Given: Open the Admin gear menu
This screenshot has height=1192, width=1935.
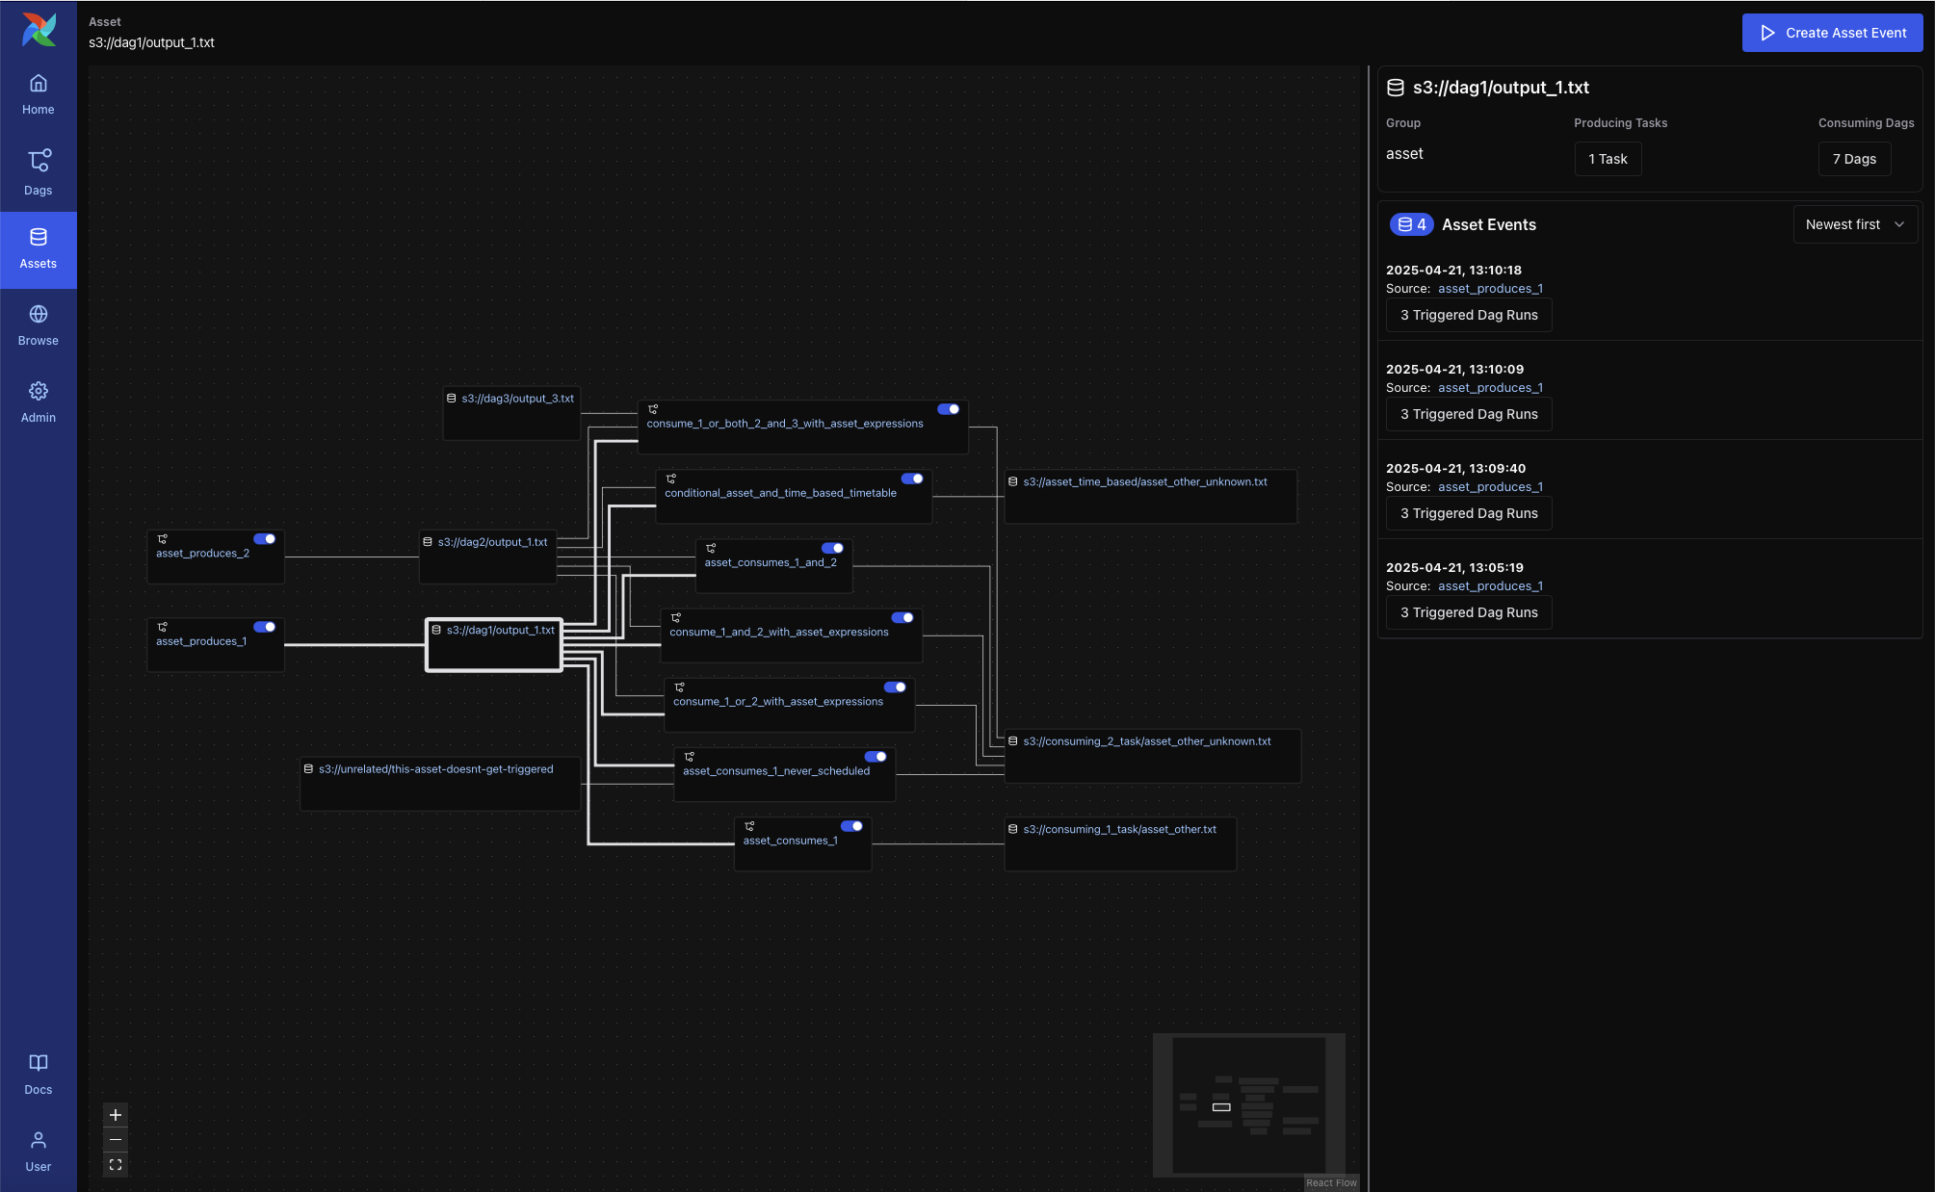Looking at the screenshot, I should tap(39, 402).
